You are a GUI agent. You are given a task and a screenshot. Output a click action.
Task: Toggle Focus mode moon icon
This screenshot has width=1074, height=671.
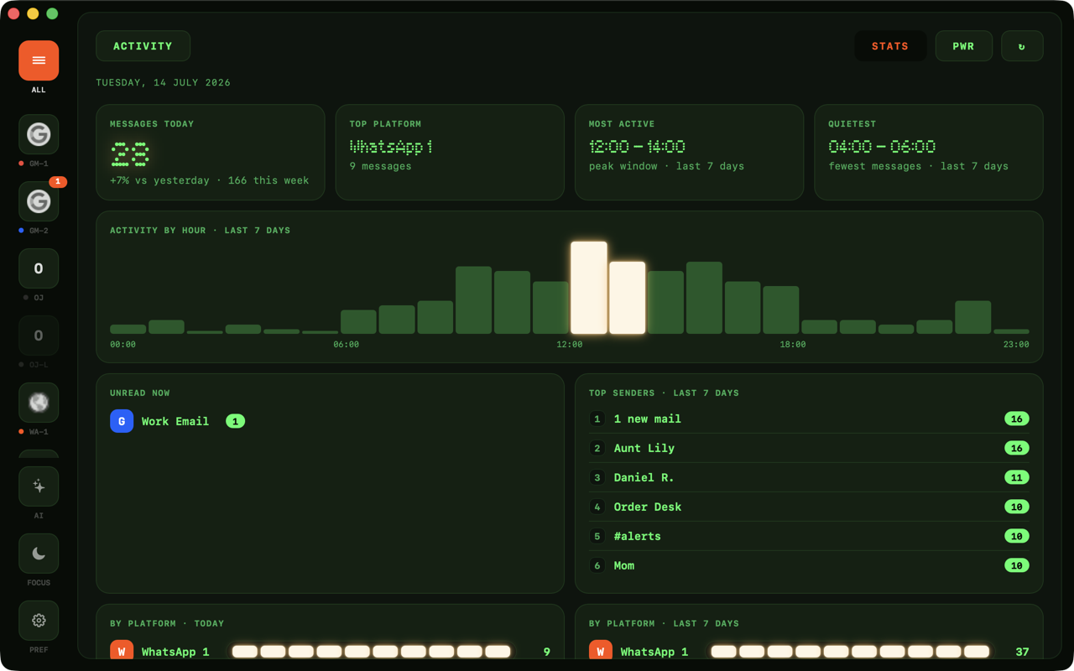coord(39,554)
